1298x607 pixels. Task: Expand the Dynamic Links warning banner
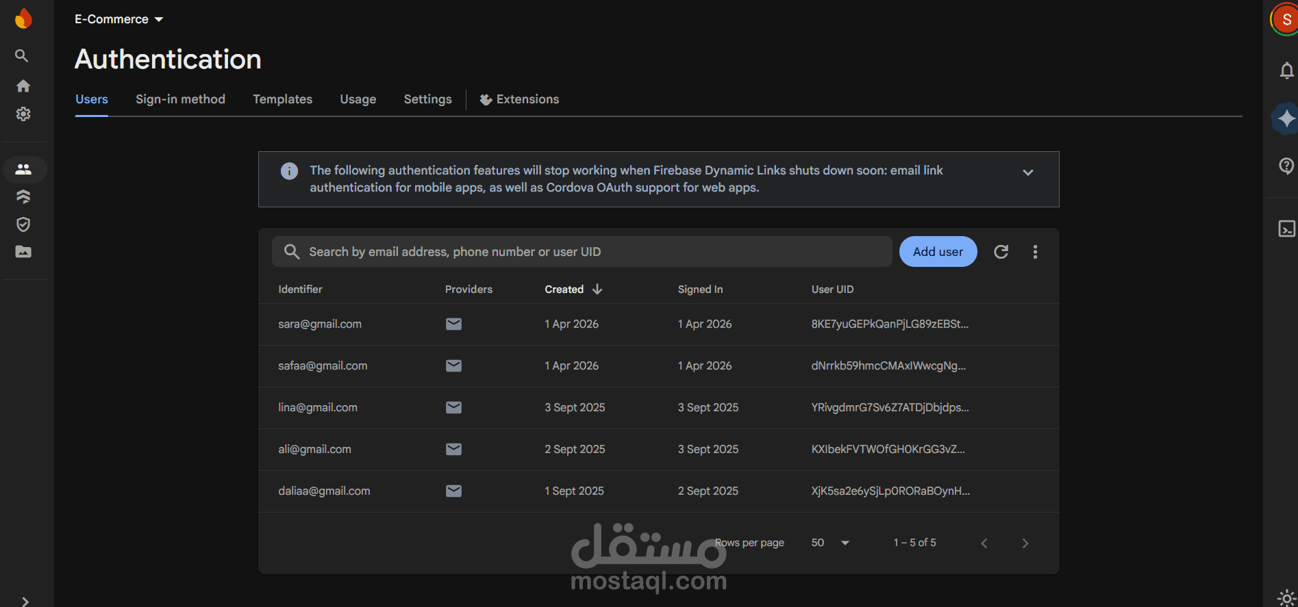1027,172
